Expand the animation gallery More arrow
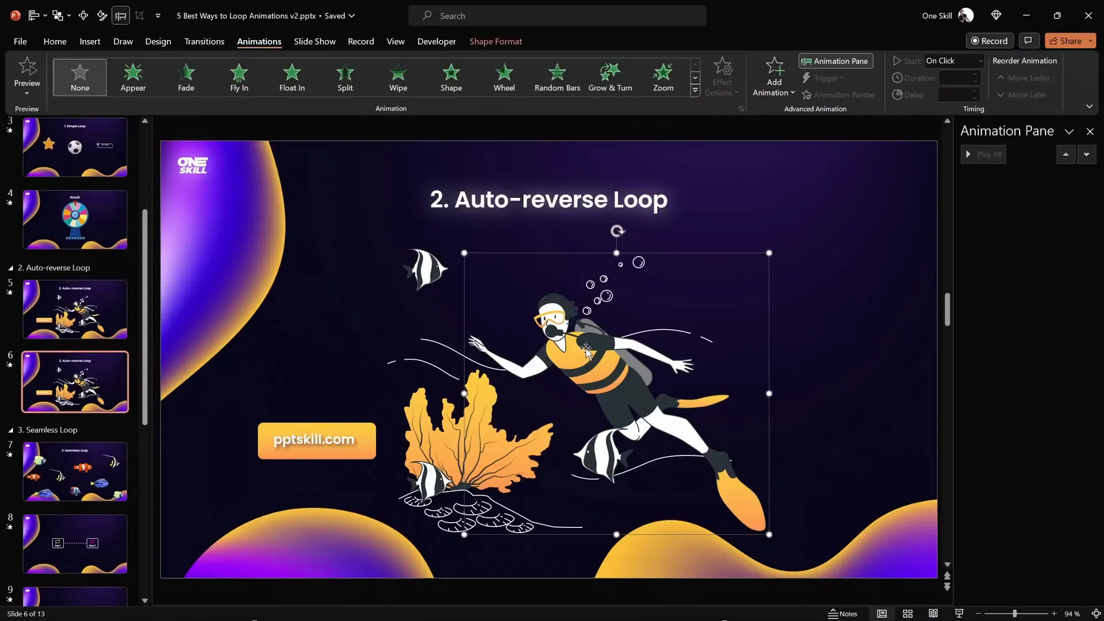Screen dimensions: 1104x621 [x=695, y=90]
